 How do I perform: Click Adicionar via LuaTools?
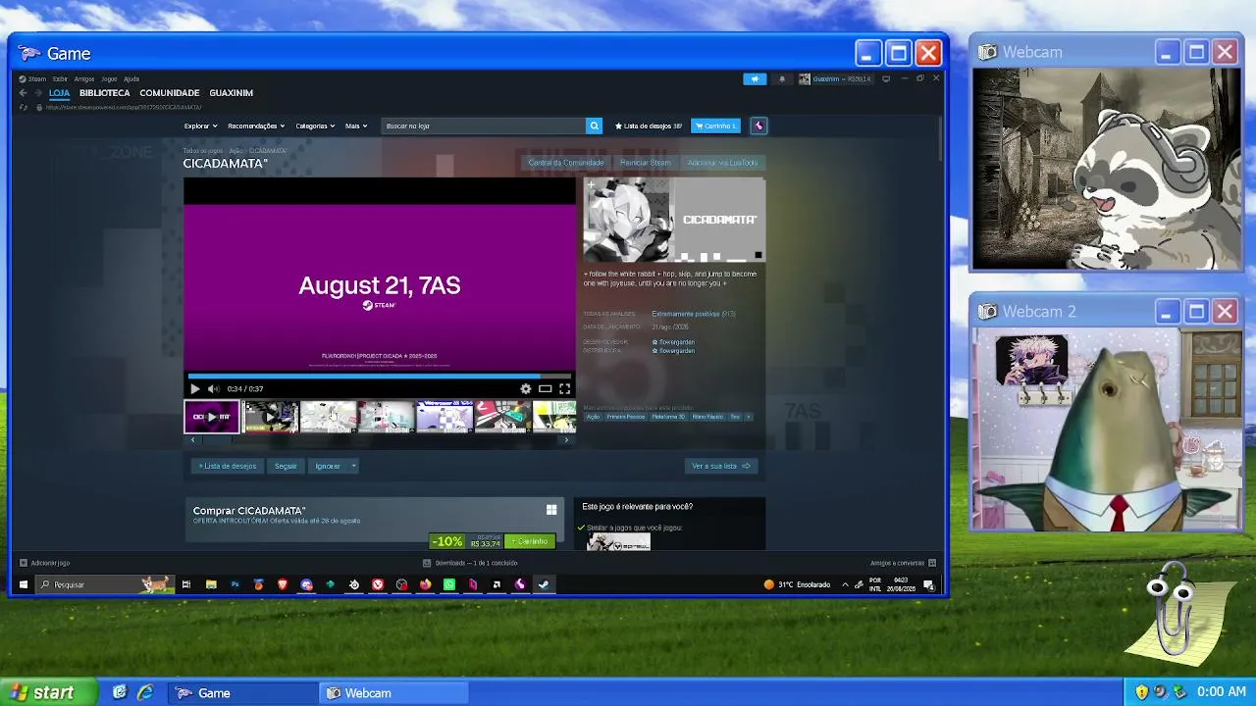coord(723,163)
